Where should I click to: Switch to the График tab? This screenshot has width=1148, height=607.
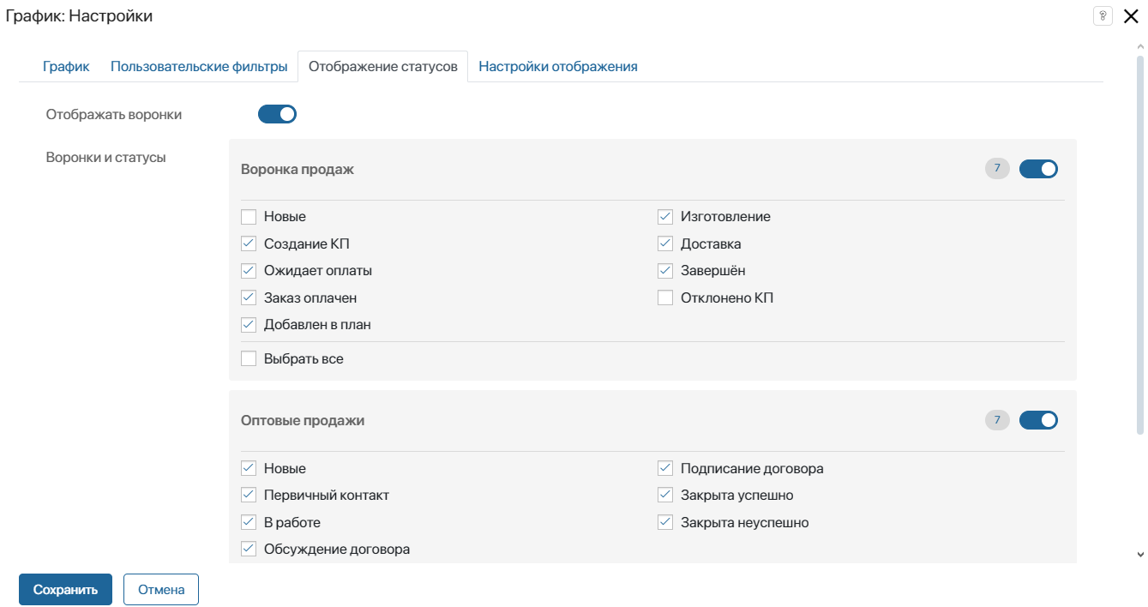(66, 66)
